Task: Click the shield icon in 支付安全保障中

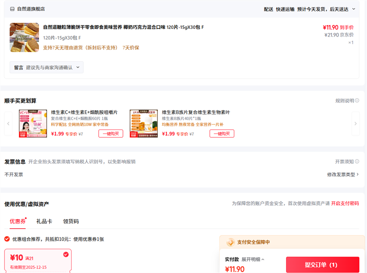Action: tap(230, 242)
